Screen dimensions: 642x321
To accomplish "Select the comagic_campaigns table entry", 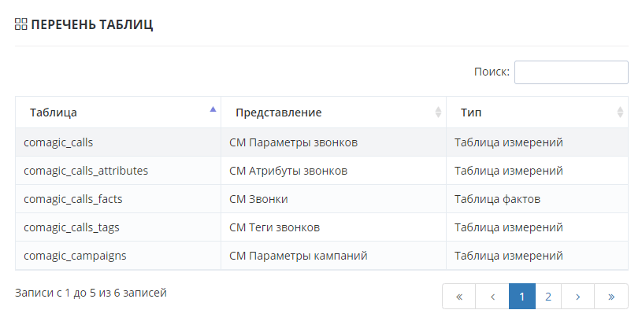I will [x=75, y=256].
